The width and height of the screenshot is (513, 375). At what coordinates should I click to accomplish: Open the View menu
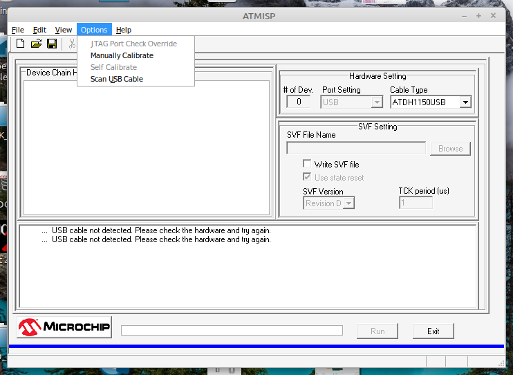(64, 30)
